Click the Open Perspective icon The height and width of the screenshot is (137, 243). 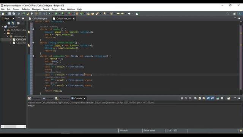[x=235, y=14]
